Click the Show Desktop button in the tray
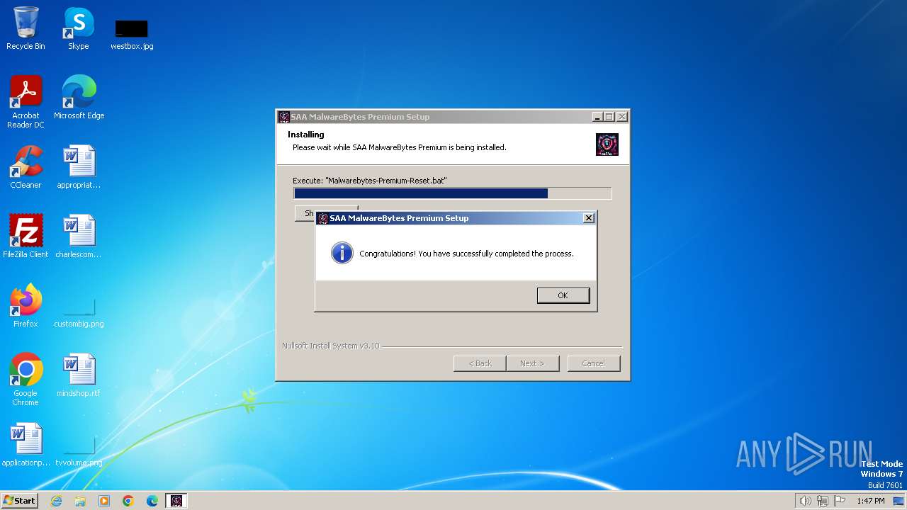The height and width of the screenshot is (510, 907). (x=898, y=501)
